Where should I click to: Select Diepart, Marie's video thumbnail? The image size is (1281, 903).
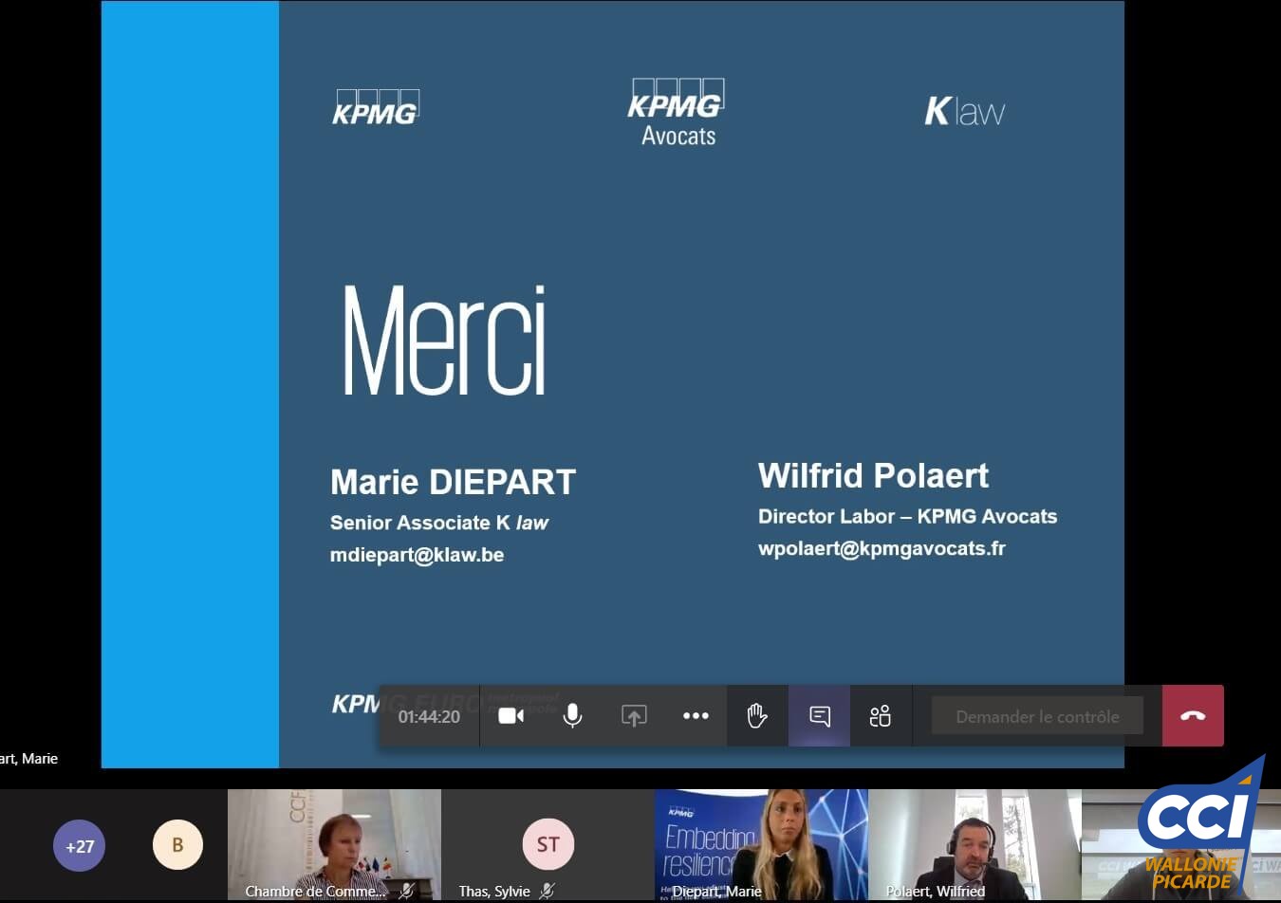tap(761, 844)
